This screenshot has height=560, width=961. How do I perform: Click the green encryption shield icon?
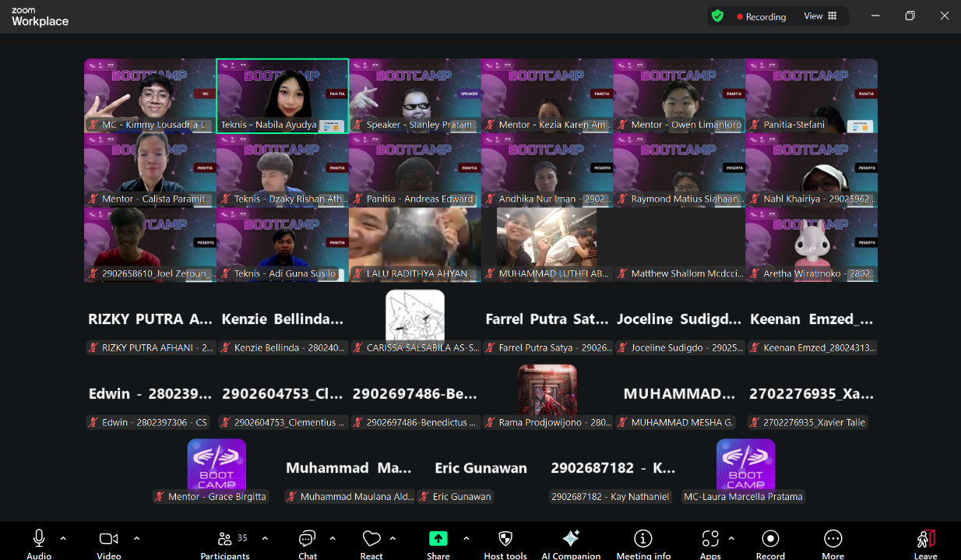(x=717, y=16)
